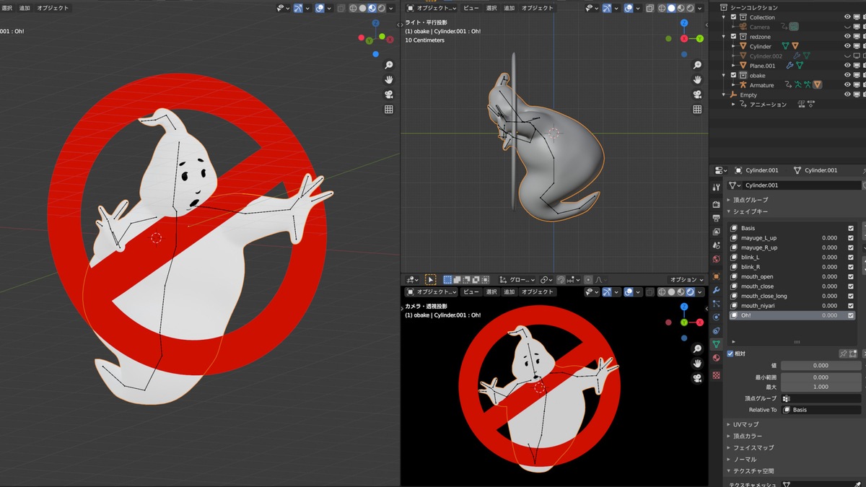
Task: Click zoom magnifier in ライト・平行投影 viewport
Action: (x=697, y=65)
